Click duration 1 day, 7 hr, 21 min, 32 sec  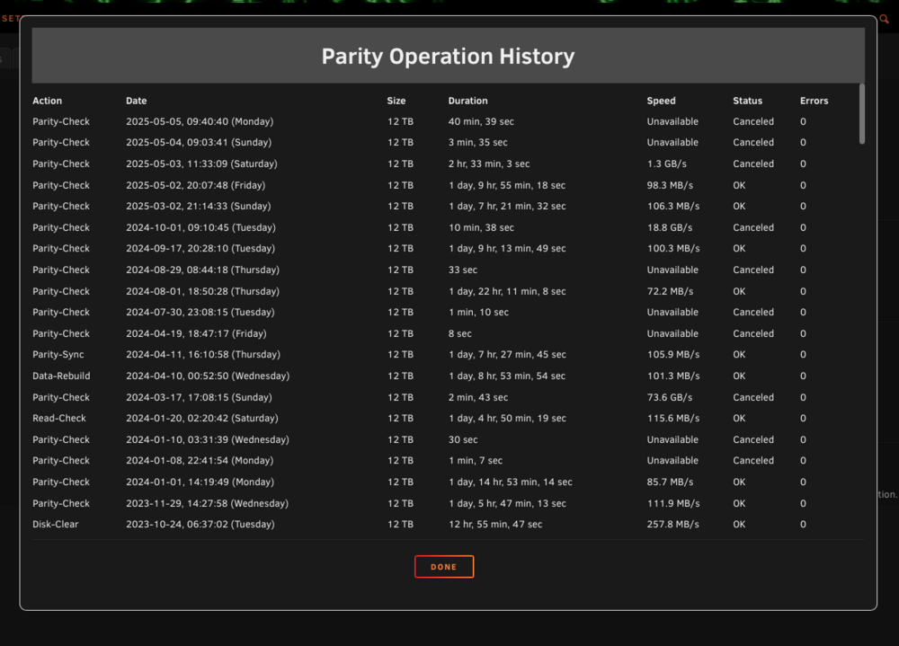[x=507, y=206]
